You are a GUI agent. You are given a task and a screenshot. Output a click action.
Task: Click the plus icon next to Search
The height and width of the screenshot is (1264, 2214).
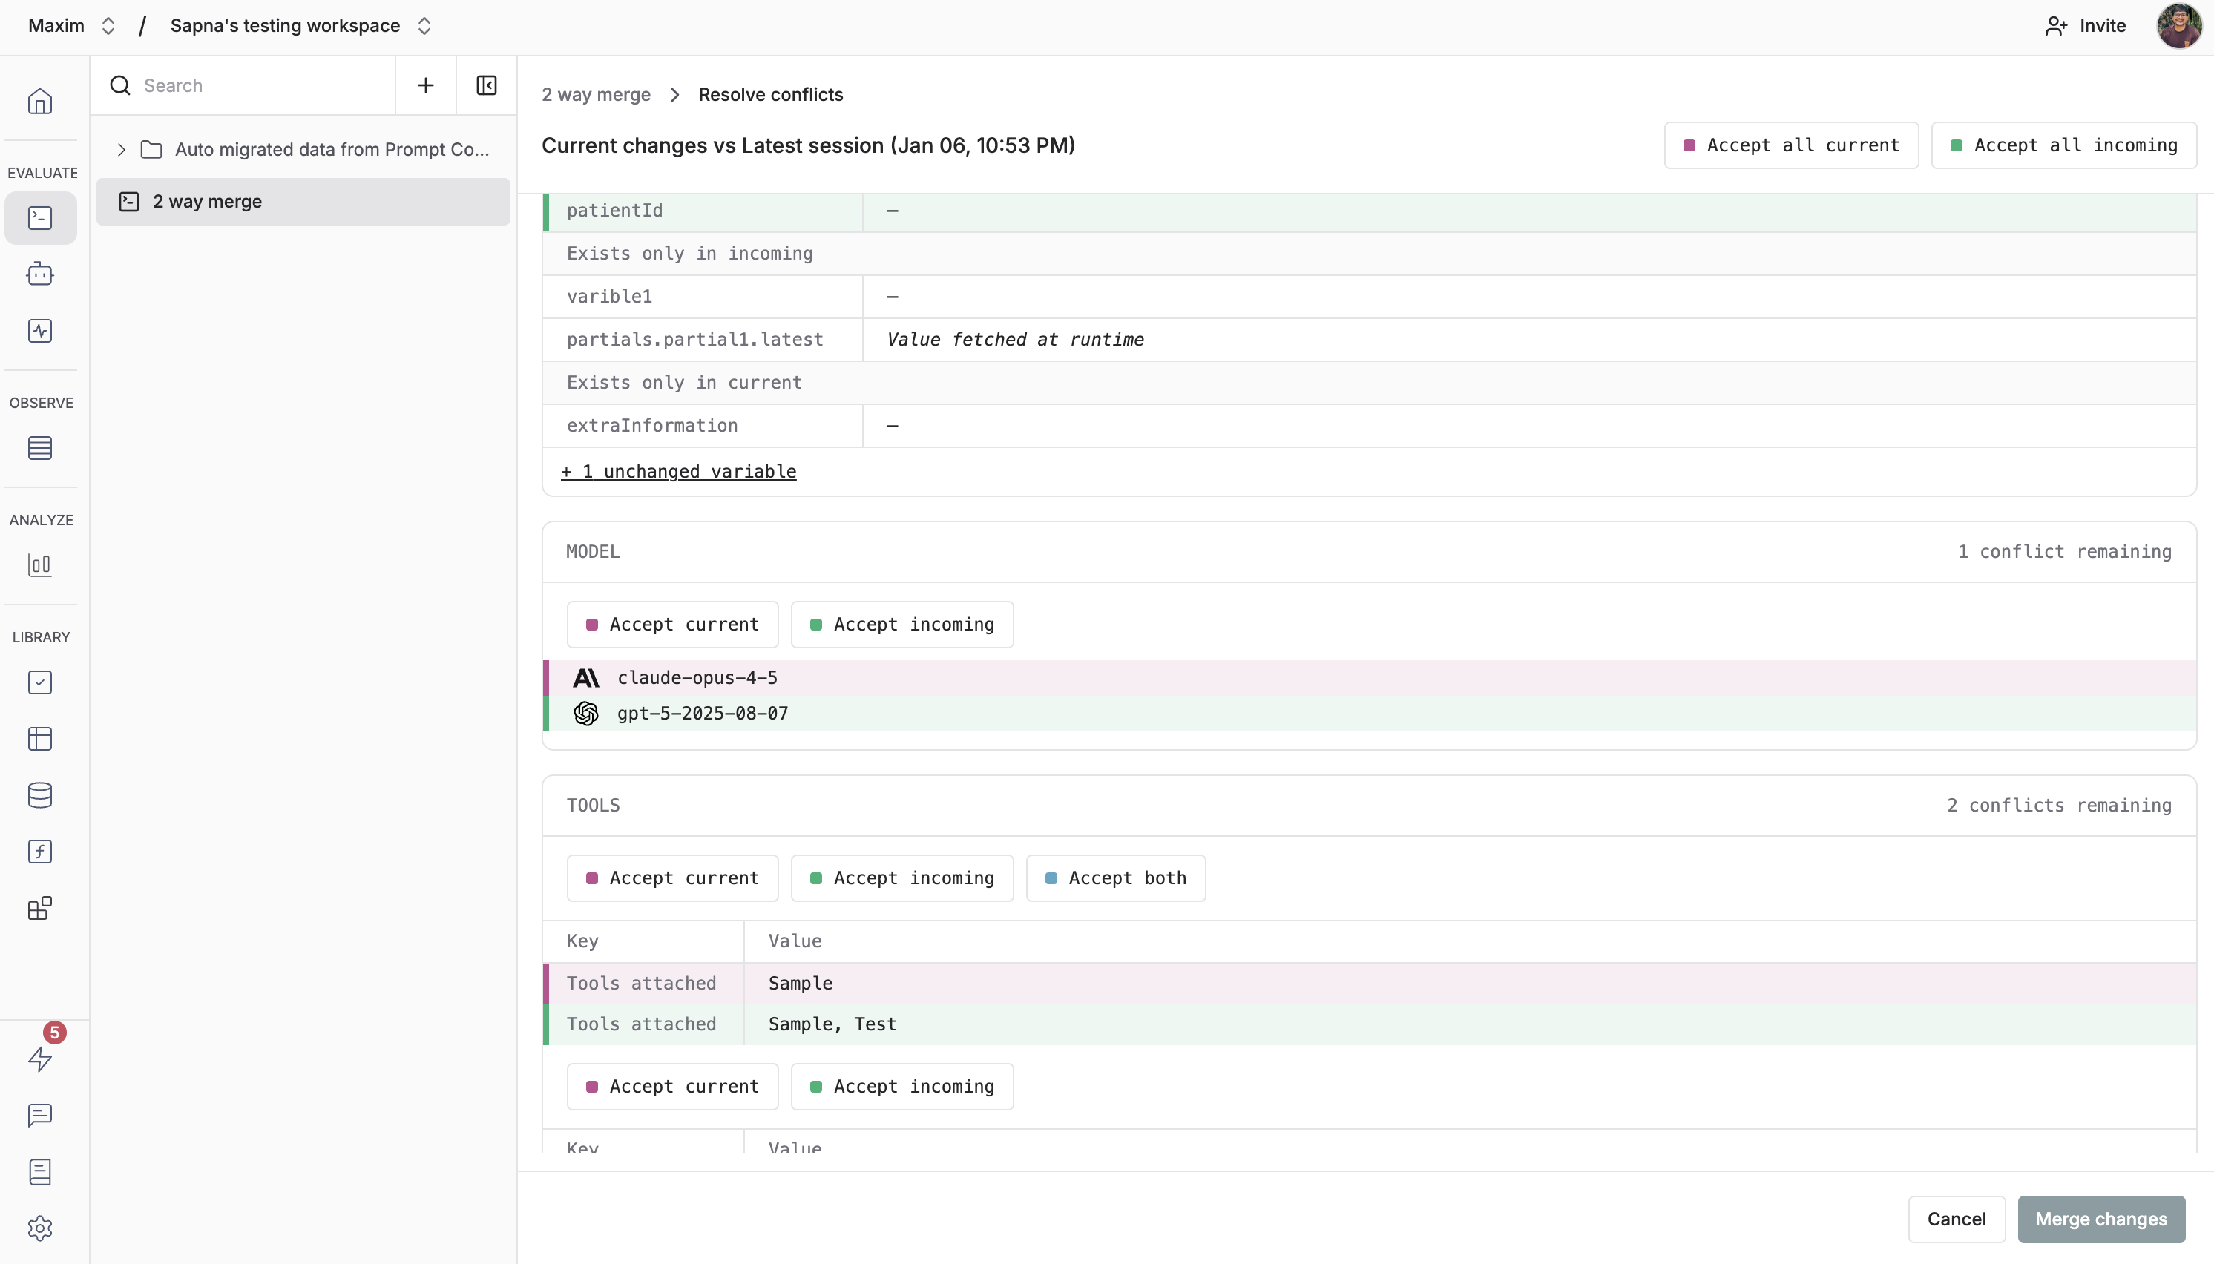point(425,85)
